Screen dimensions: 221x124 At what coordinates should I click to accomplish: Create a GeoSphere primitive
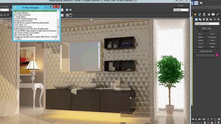(x=212, y=37)
